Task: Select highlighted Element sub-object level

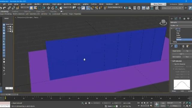Action: tap(184, 40)
